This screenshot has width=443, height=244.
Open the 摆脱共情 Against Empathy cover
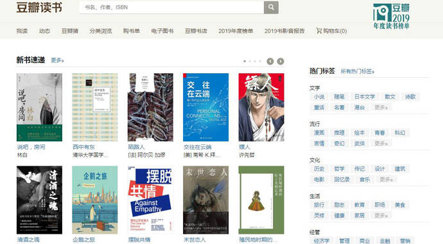click(150, 200)
